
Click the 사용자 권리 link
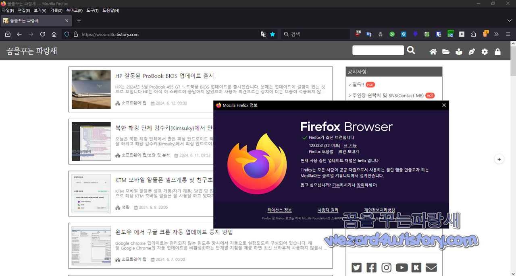pos(328,210)
